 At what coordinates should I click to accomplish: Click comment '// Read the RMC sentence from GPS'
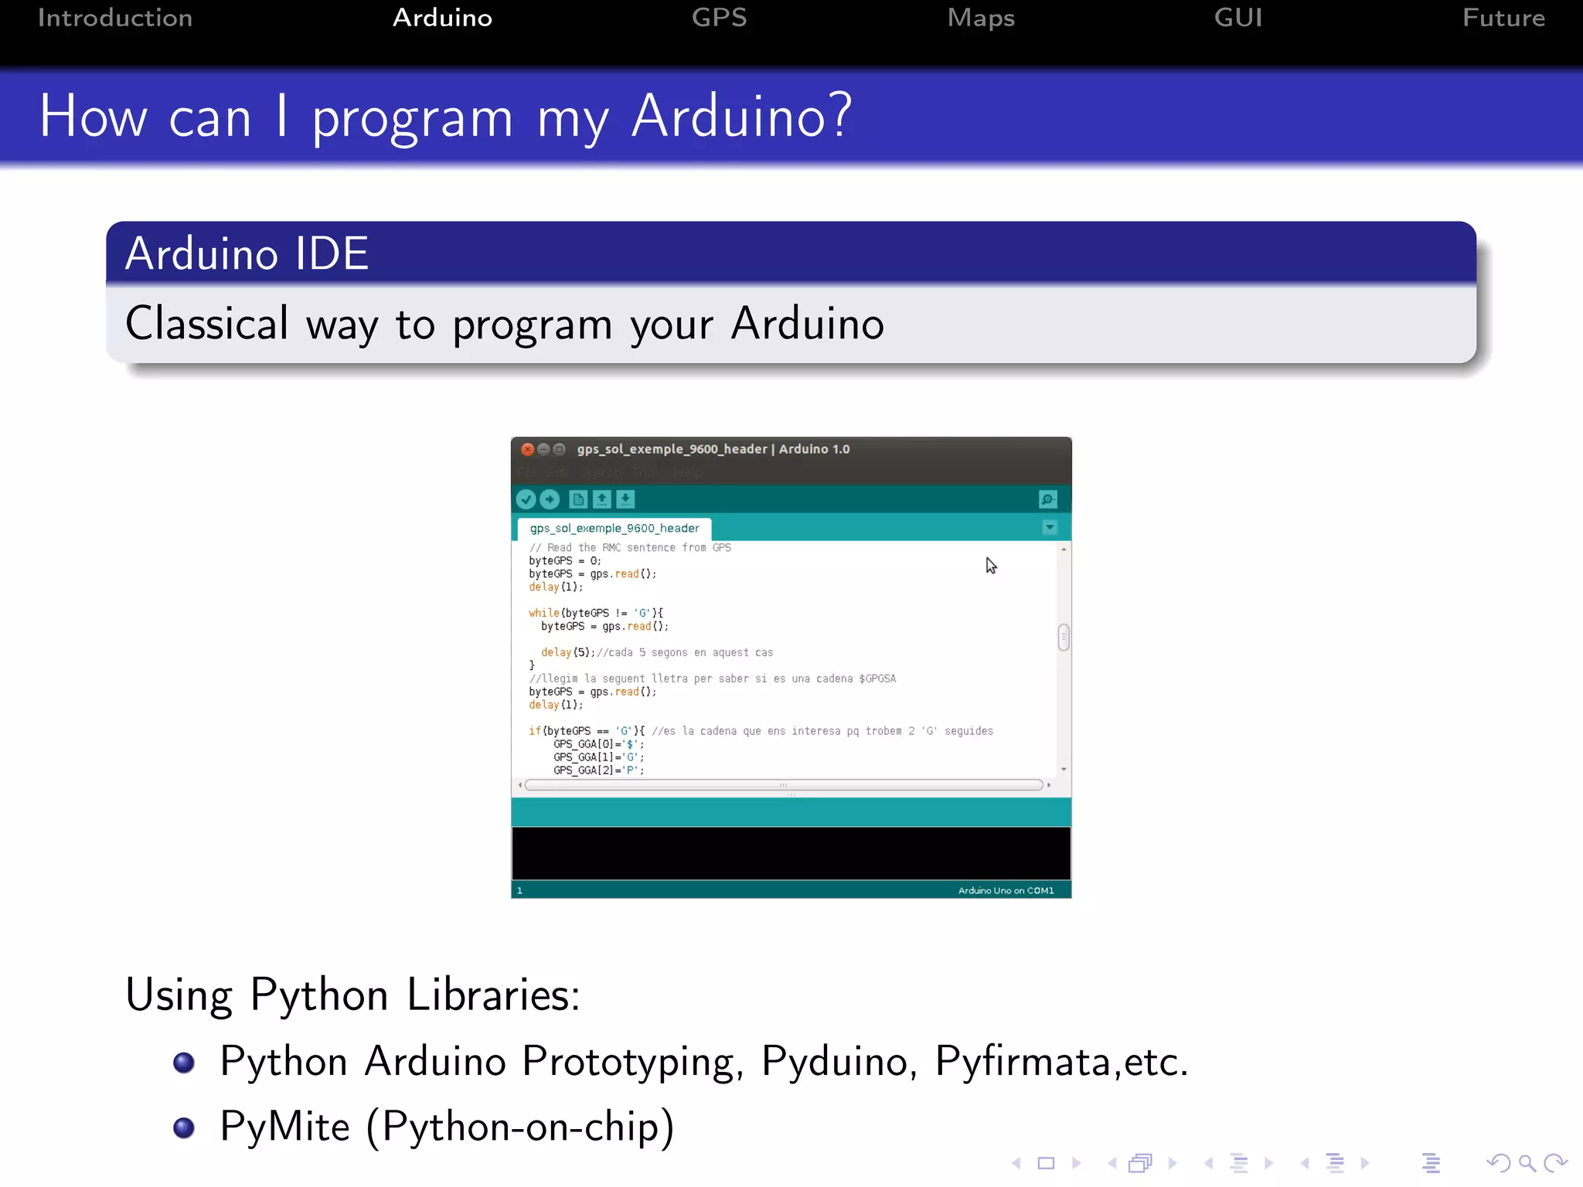point(630,548)
